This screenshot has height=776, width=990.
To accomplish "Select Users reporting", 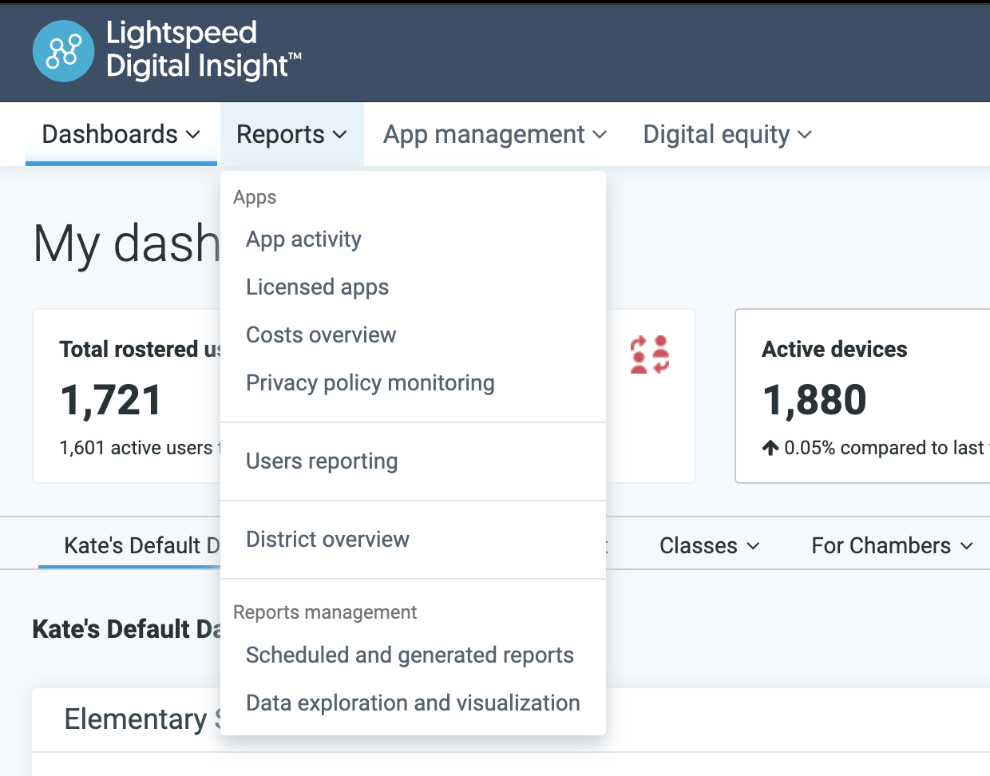I will click(x=322, y=461).
